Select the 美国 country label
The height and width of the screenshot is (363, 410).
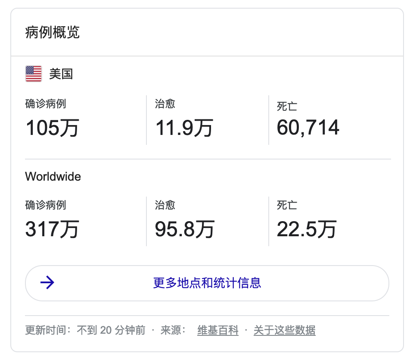pos(61,74)
